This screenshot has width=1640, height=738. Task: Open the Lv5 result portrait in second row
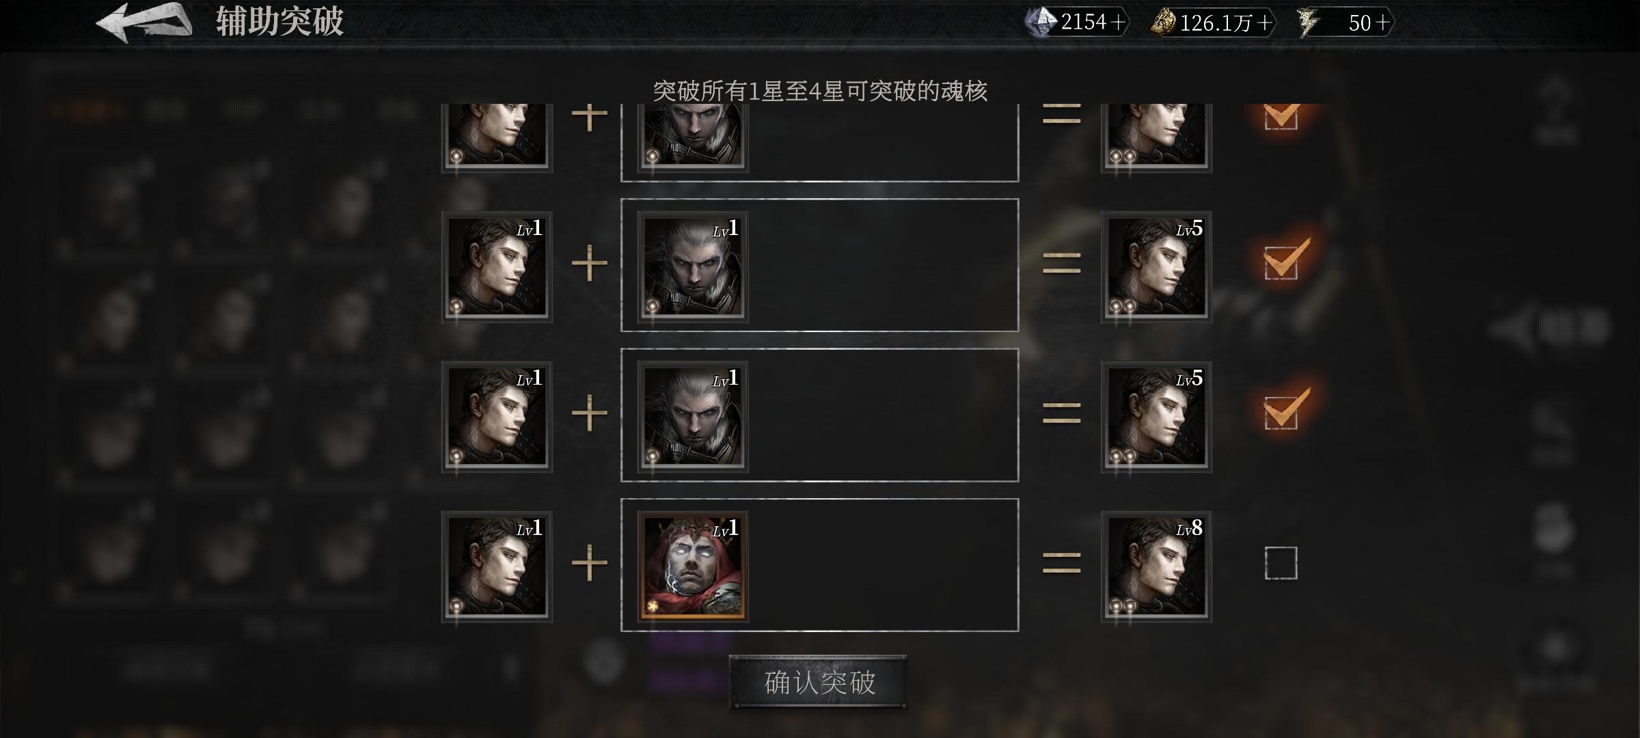1156,266
